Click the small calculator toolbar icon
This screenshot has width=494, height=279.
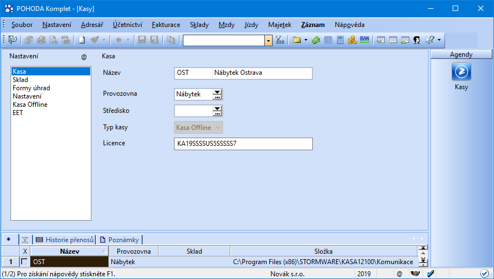[x=328, y=40]
